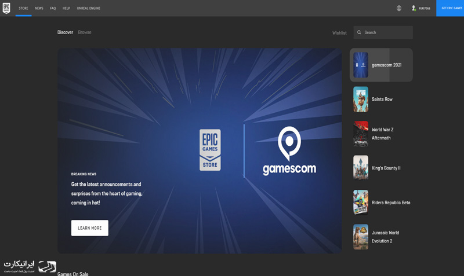The width and height of the screenshot is (464, 276).
Task: Open the UNREAL ENGINE nav item
Action: (x=89, y=8)
